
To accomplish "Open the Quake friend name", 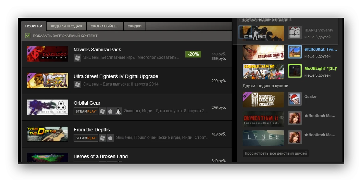I will (x=310, y=97).
